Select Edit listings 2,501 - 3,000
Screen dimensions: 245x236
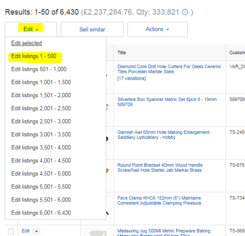coord(41,121)
